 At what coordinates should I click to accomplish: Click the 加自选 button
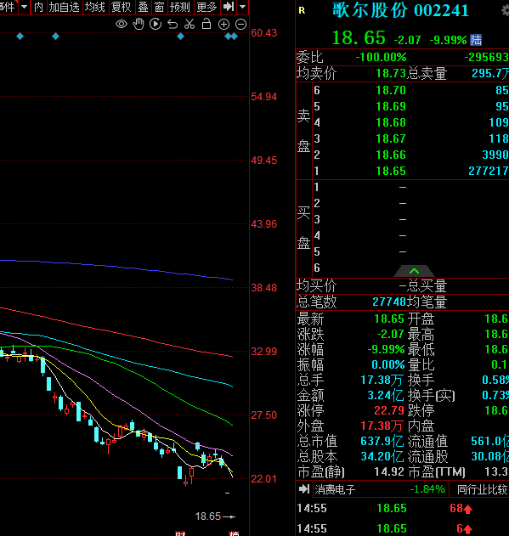click(x=64, y=7)
